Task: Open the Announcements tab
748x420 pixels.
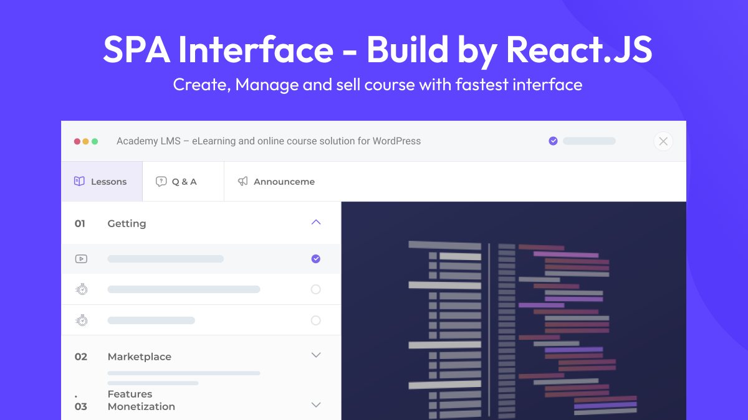Action: (x=276, y=182)
